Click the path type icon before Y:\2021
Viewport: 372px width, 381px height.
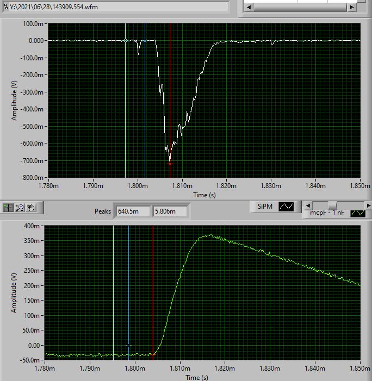6,7
